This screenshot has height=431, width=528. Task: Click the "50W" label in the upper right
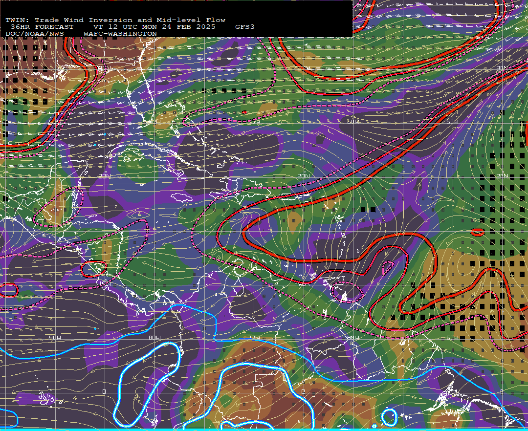pos(452,122)
